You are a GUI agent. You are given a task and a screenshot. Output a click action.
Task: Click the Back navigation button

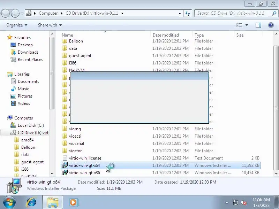(x=5, y=13)
